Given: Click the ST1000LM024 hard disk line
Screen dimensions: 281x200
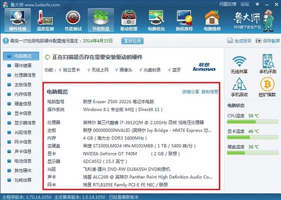Looking at the screenshot, I should pyautogui.click(x=139, y=146).
